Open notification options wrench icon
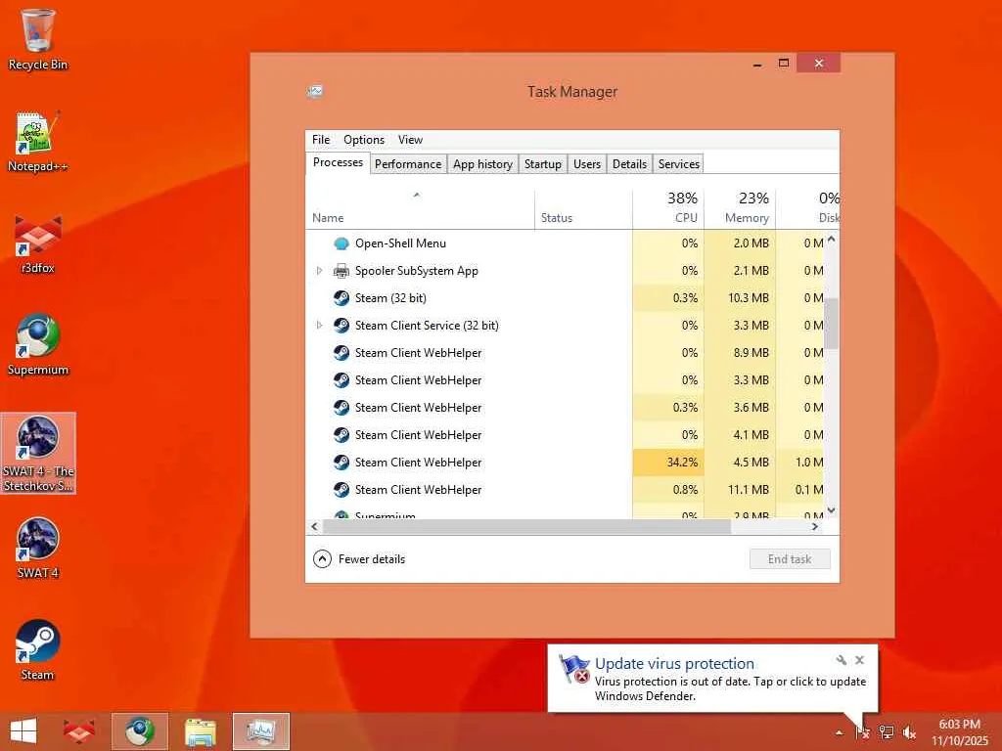 (842, 660)
